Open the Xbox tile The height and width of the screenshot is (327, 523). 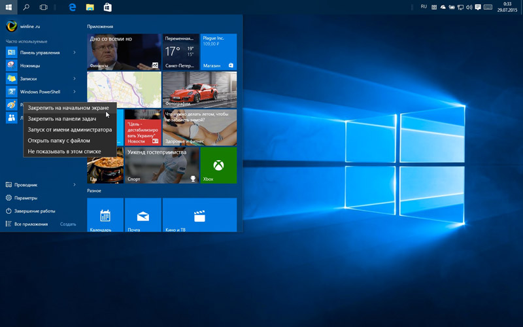(218, 165)
